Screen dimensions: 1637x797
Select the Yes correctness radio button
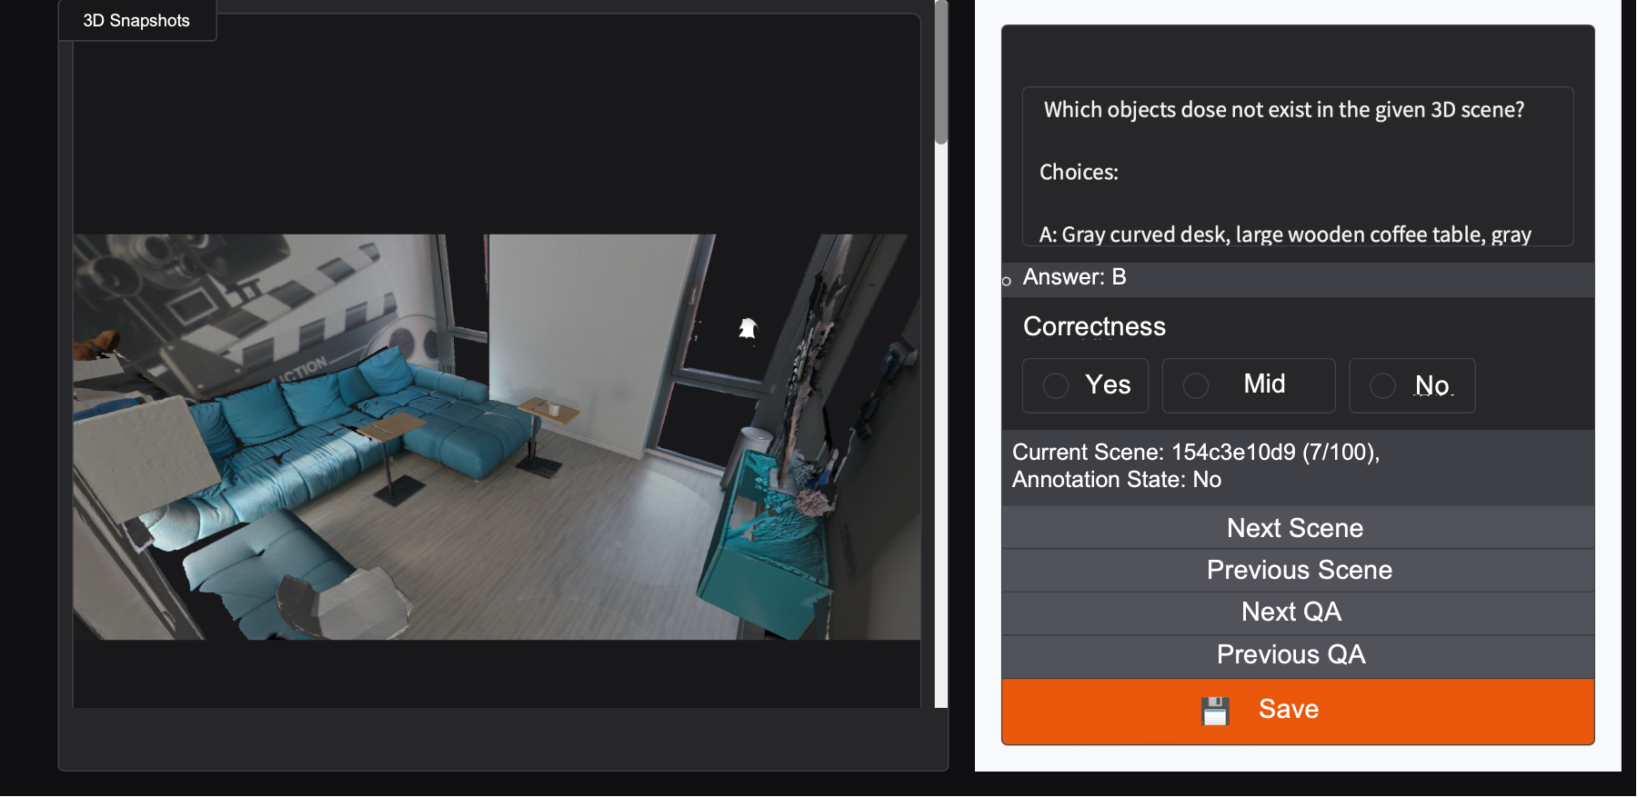[1056, 385]
